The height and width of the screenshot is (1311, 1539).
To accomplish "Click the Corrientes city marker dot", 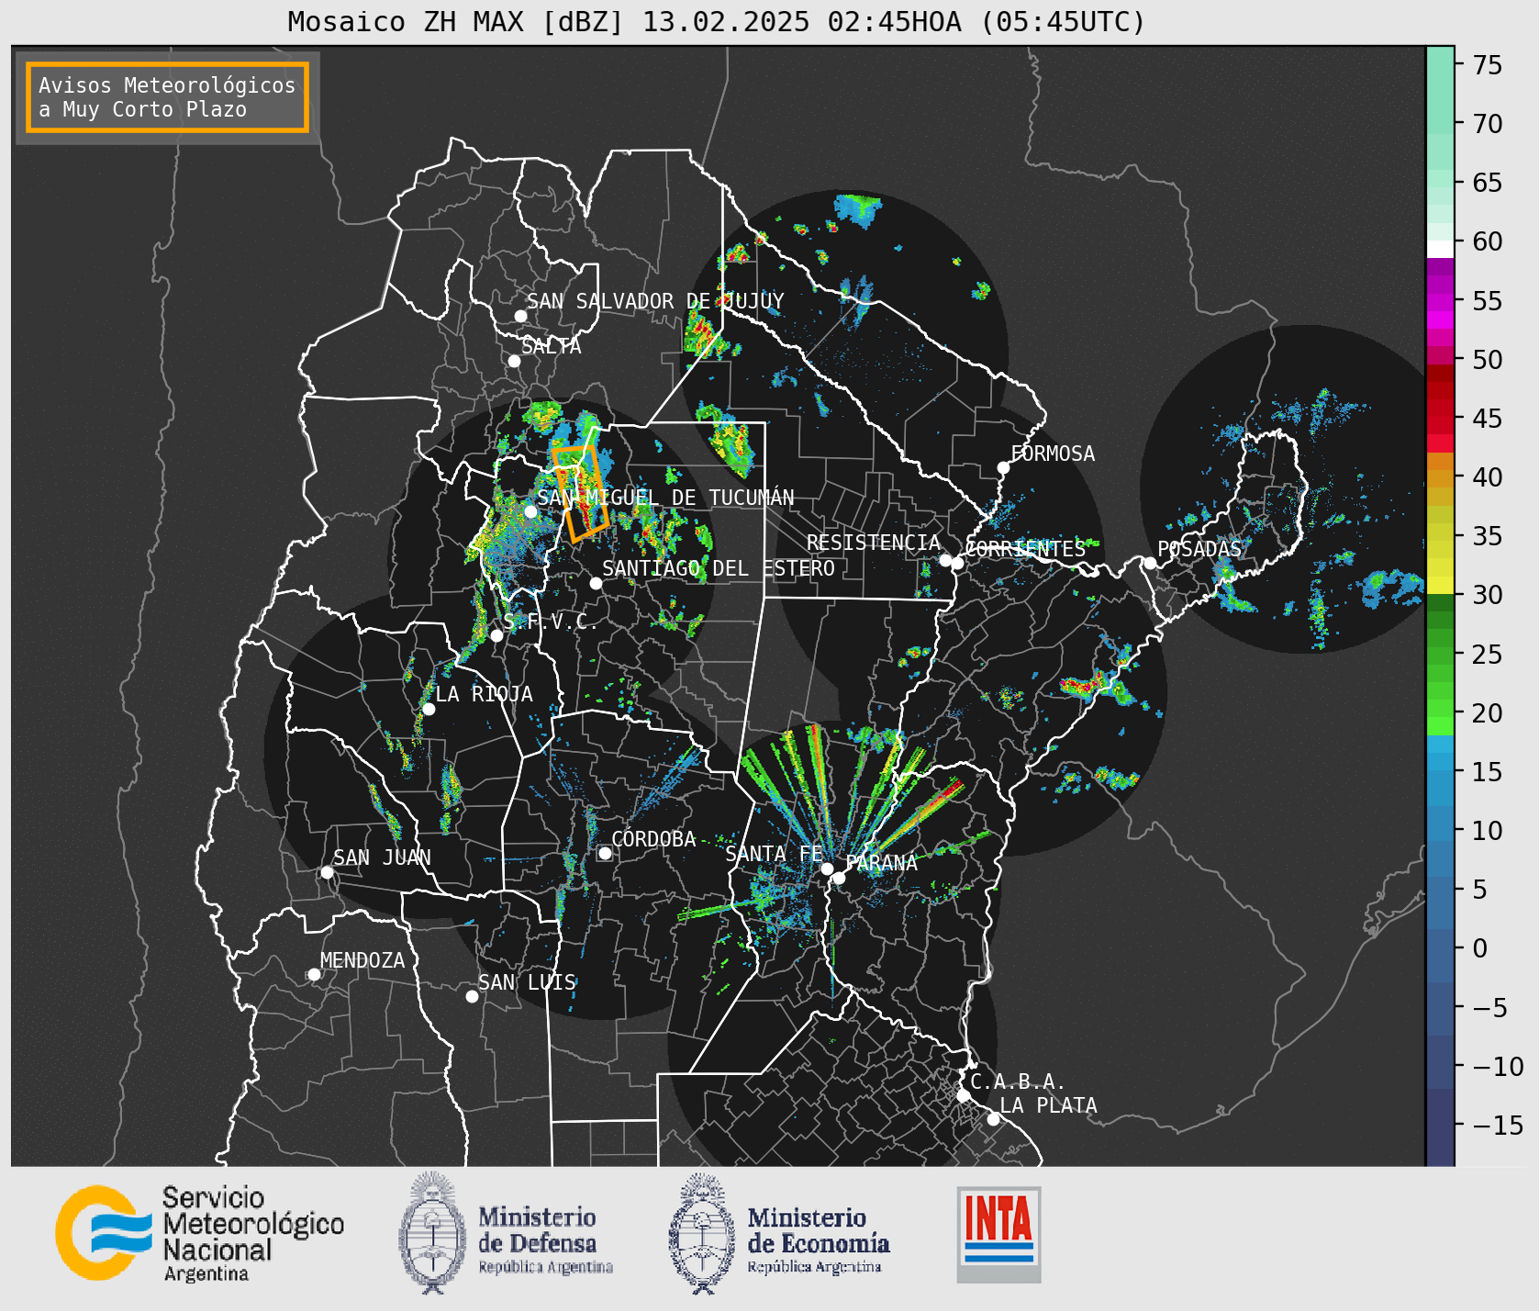I will click(957, 563).
